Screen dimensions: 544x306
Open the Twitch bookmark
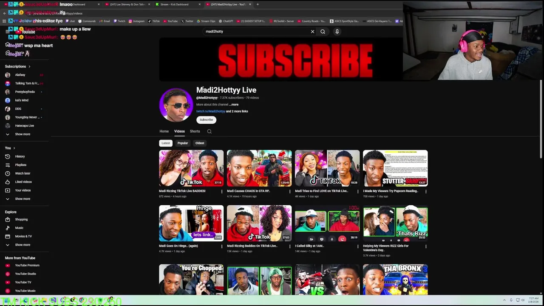119,21
